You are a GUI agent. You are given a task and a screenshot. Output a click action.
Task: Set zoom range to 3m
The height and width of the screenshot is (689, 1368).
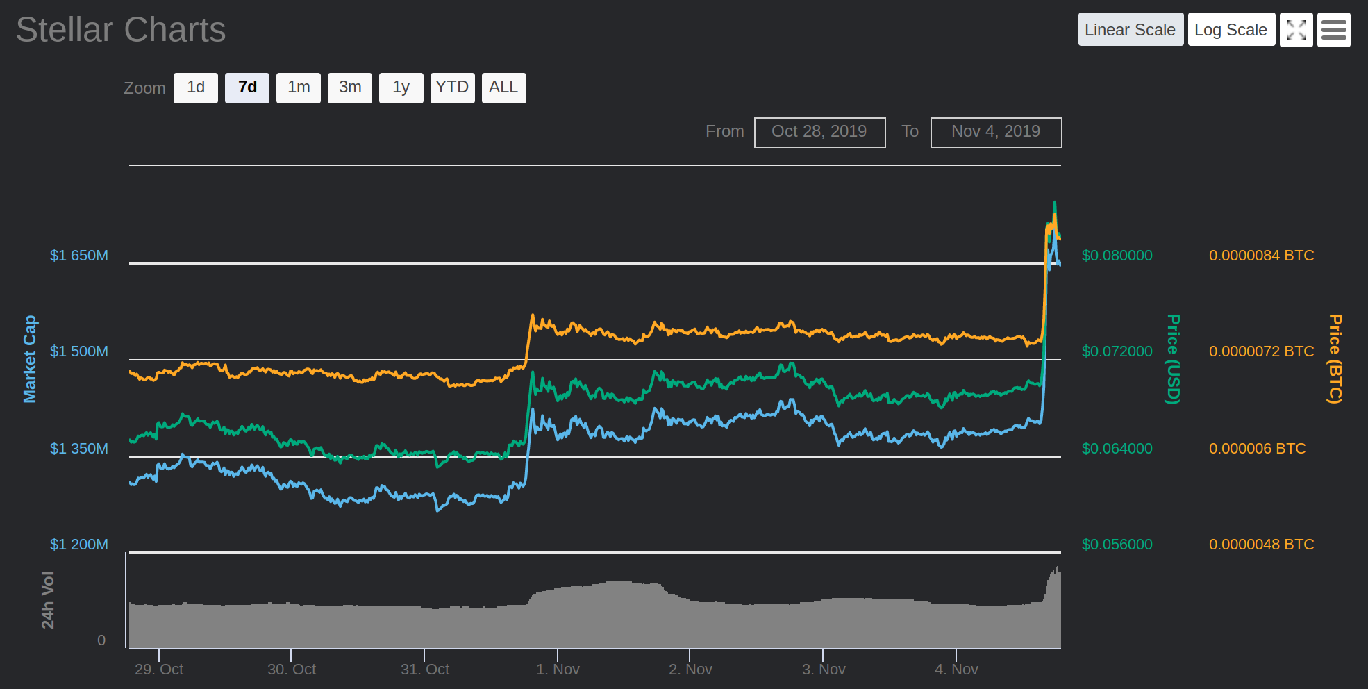click(x=350, y=88)
